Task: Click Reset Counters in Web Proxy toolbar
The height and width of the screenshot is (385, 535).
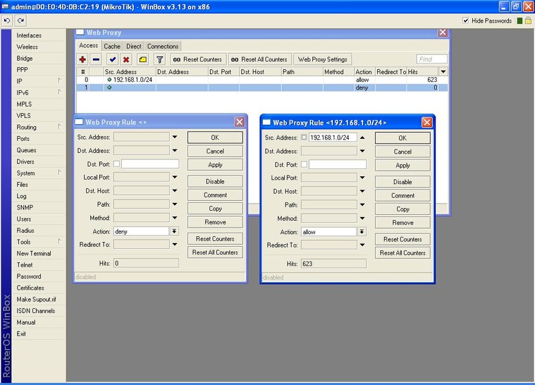Action: pyautogui.click(x=197, y=59)
